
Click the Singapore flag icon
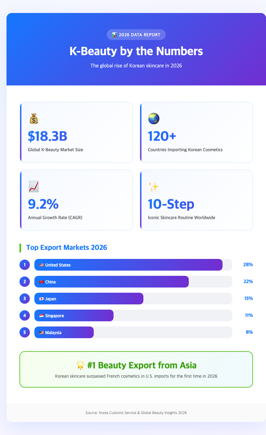pos(42,316)
